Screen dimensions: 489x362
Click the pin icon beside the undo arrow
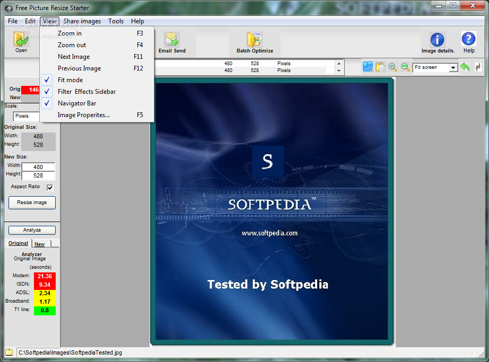[x=478, y=67]
